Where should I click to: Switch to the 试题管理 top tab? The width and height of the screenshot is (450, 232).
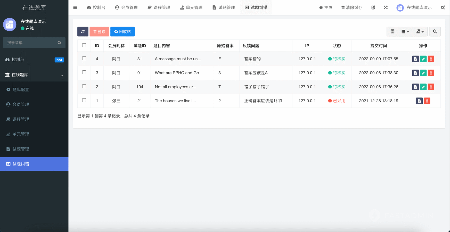pos(224,7)
